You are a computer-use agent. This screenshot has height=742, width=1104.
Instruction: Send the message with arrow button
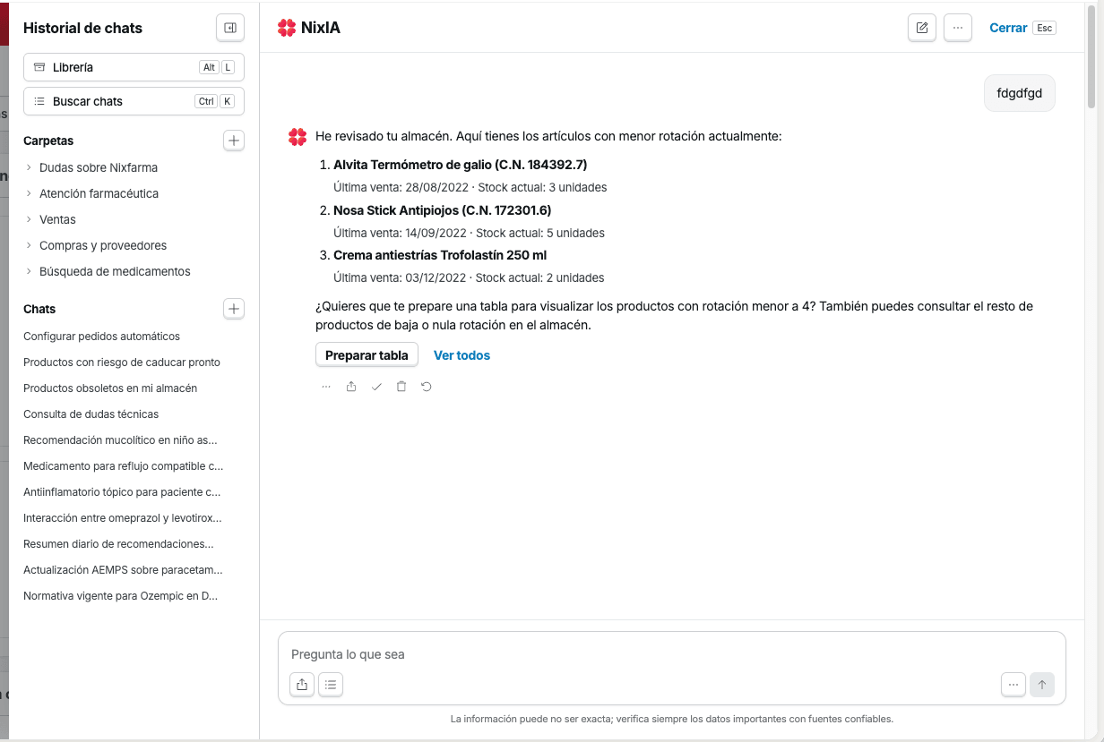tap(1042, 685)
